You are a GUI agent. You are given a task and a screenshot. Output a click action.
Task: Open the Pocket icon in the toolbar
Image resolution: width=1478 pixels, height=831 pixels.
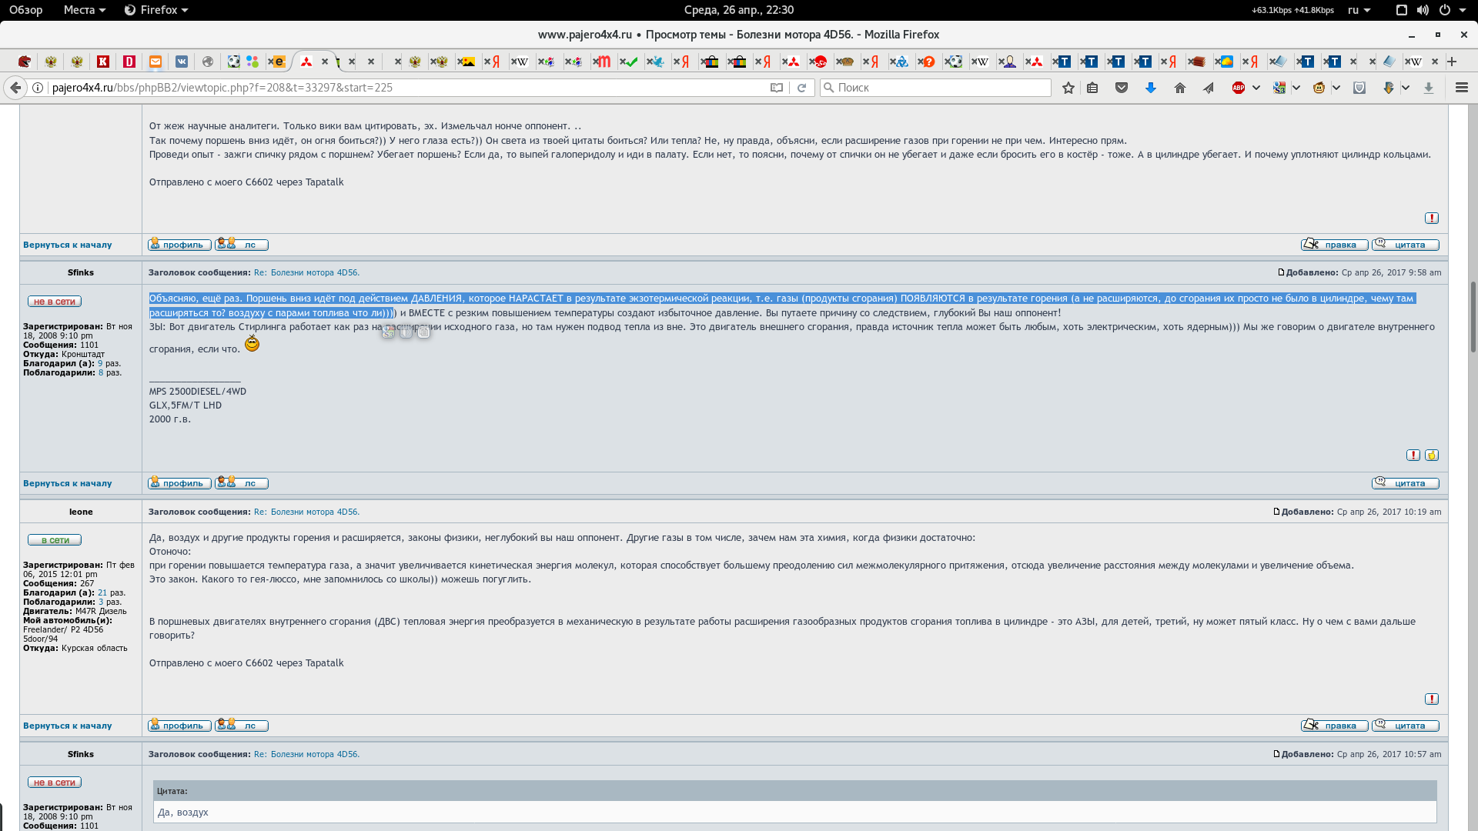pos(1122,88)
